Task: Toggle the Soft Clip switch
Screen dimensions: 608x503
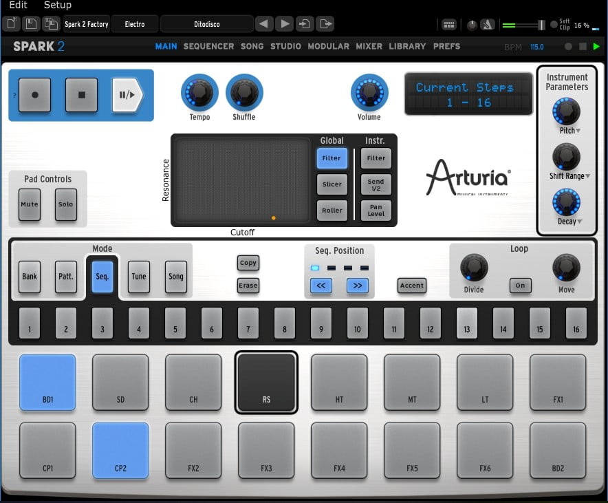Action: coord(554,25)
